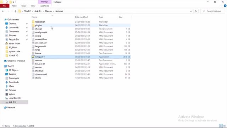Refresh the current folder view

(196, 11)
